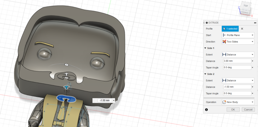Click the Side 1 Distance field showing 3.80 mm
This screenshot has height=127, width=258.
click(x=237, y=61)
